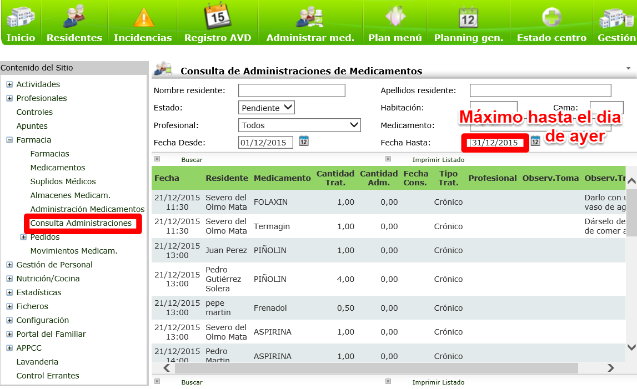The width and height of the screenshot is (637, 389).
Task: Expand the Actividades tree node
Action: 9,84
